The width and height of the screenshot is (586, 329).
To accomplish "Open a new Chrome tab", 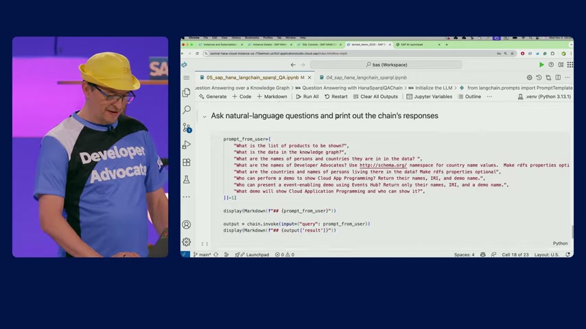I will (x=447, y=45).
